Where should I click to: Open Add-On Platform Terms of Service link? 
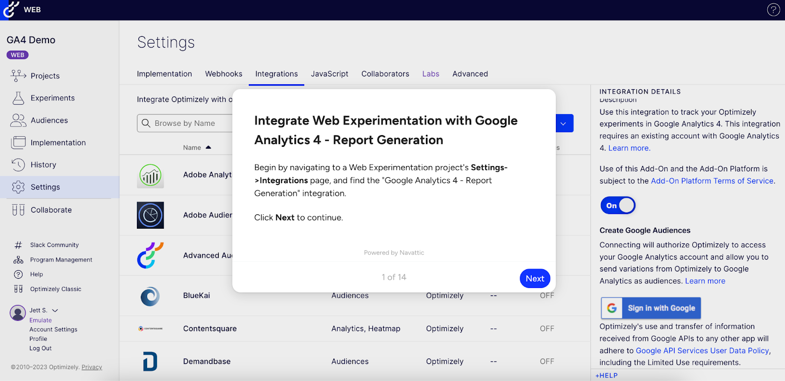pos(712,181)
